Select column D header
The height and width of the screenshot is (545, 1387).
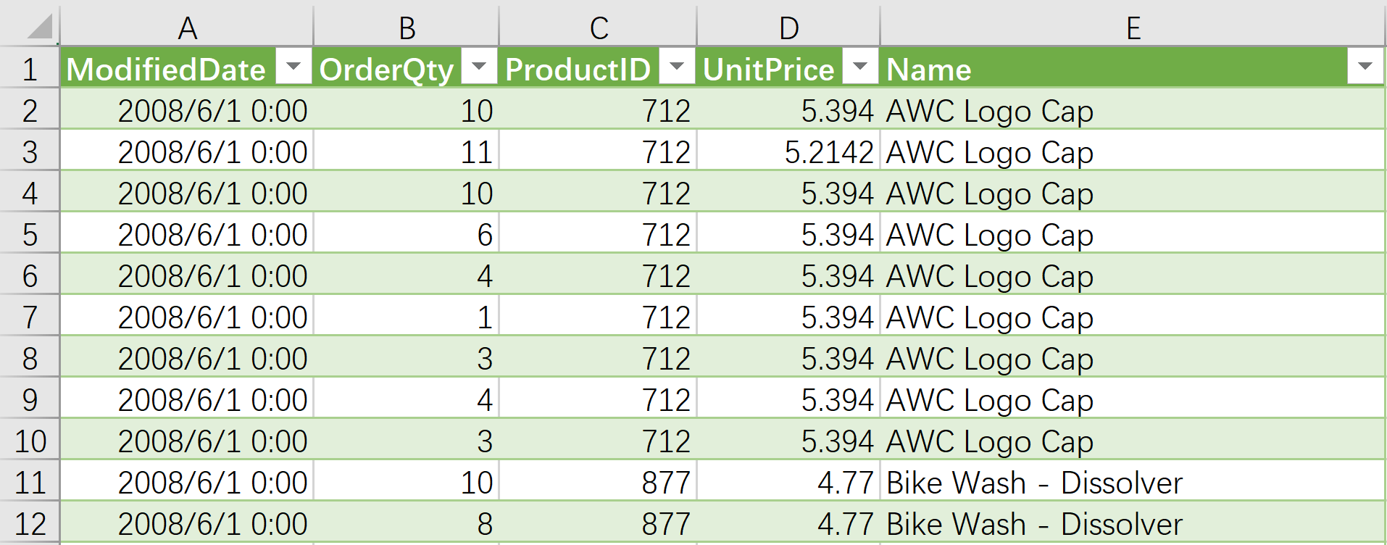point(788,28)
